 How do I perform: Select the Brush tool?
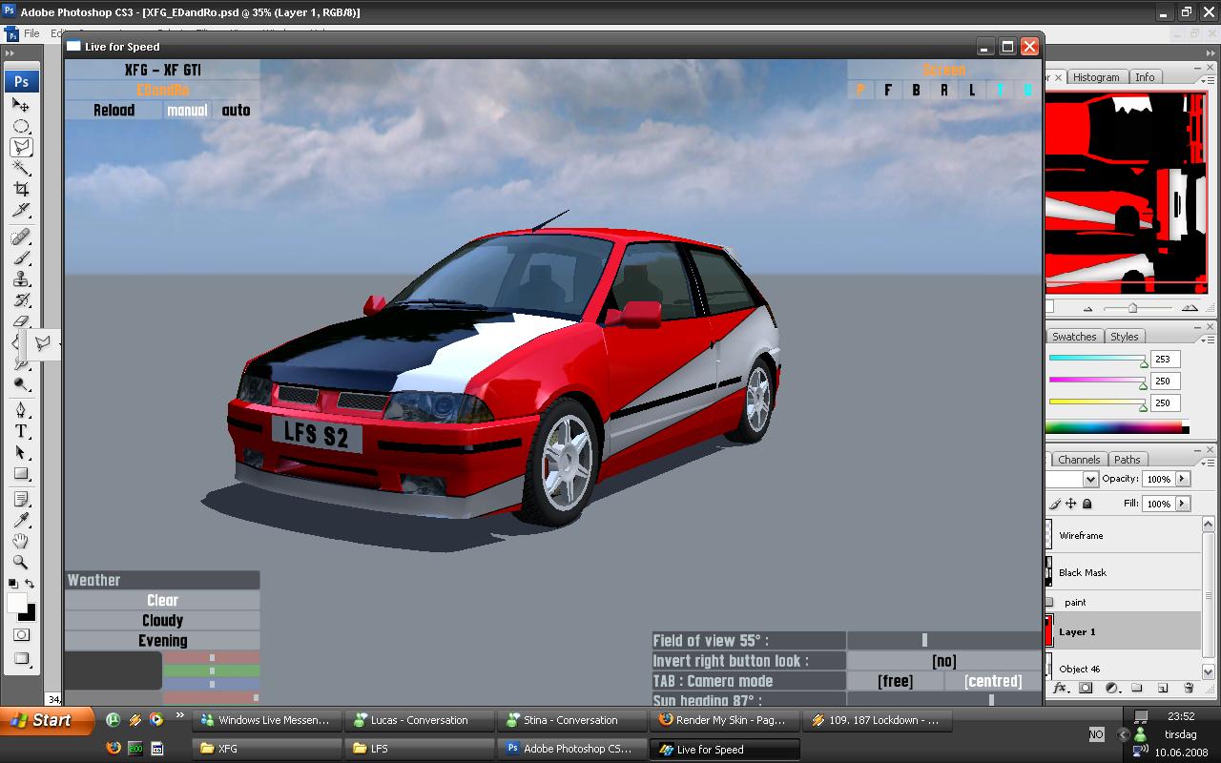tap(21, 258)
